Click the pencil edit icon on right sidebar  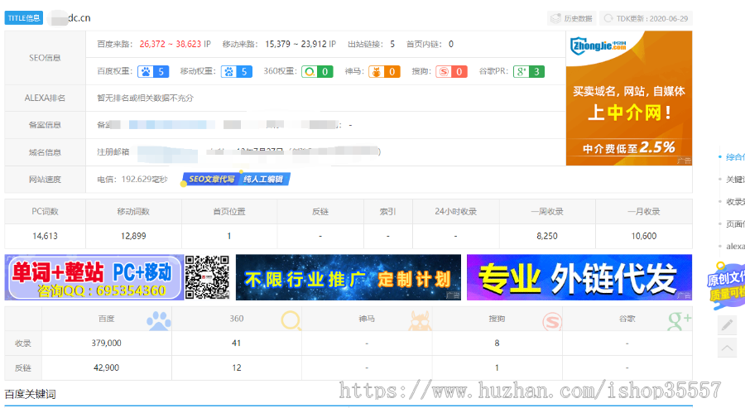(x=727, y=325)
